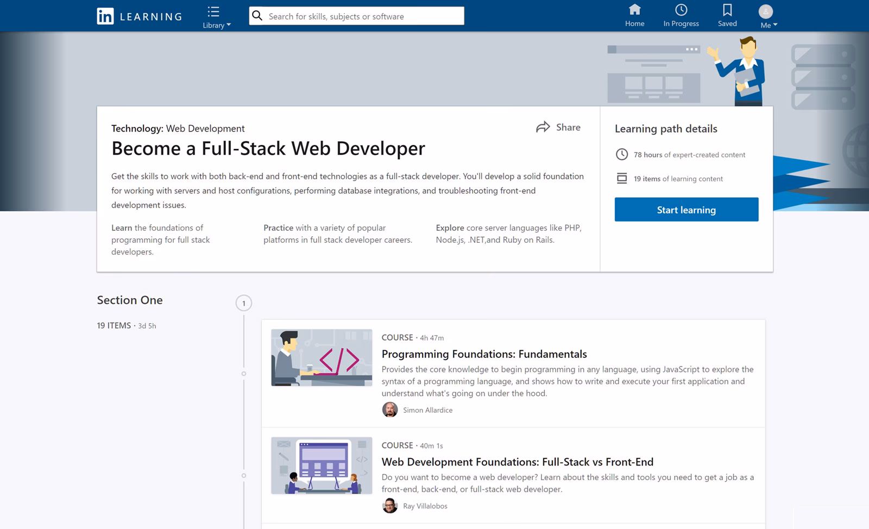This screenshot has width=869, height=529.
Task: Click the items icon beside 19 items
Action: pyautogui.click(x=622, y=179)
